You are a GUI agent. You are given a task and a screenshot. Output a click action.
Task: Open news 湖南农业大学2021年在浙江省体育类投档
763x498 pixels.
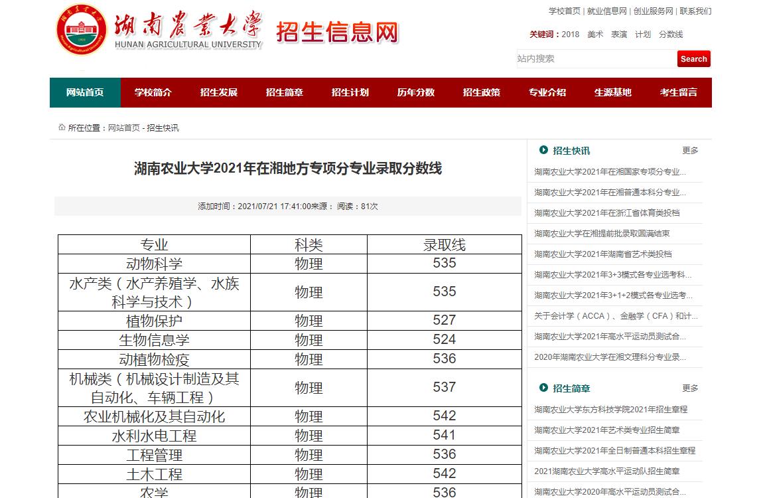point(607,212)
